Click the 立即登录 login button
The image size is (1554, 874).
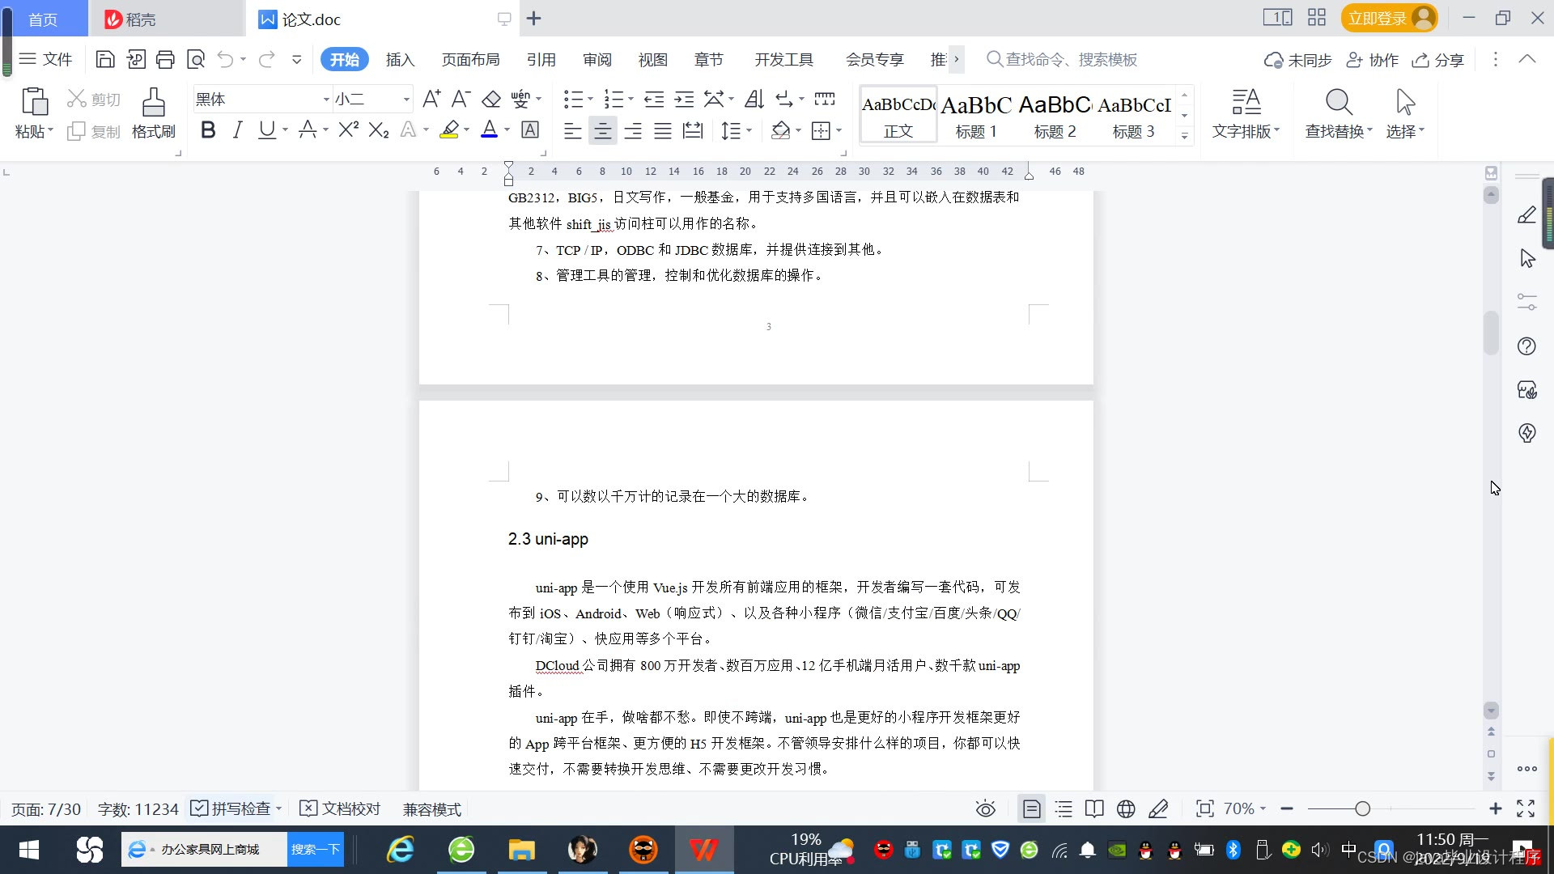pyautogui.click(x=1377, y=18)
